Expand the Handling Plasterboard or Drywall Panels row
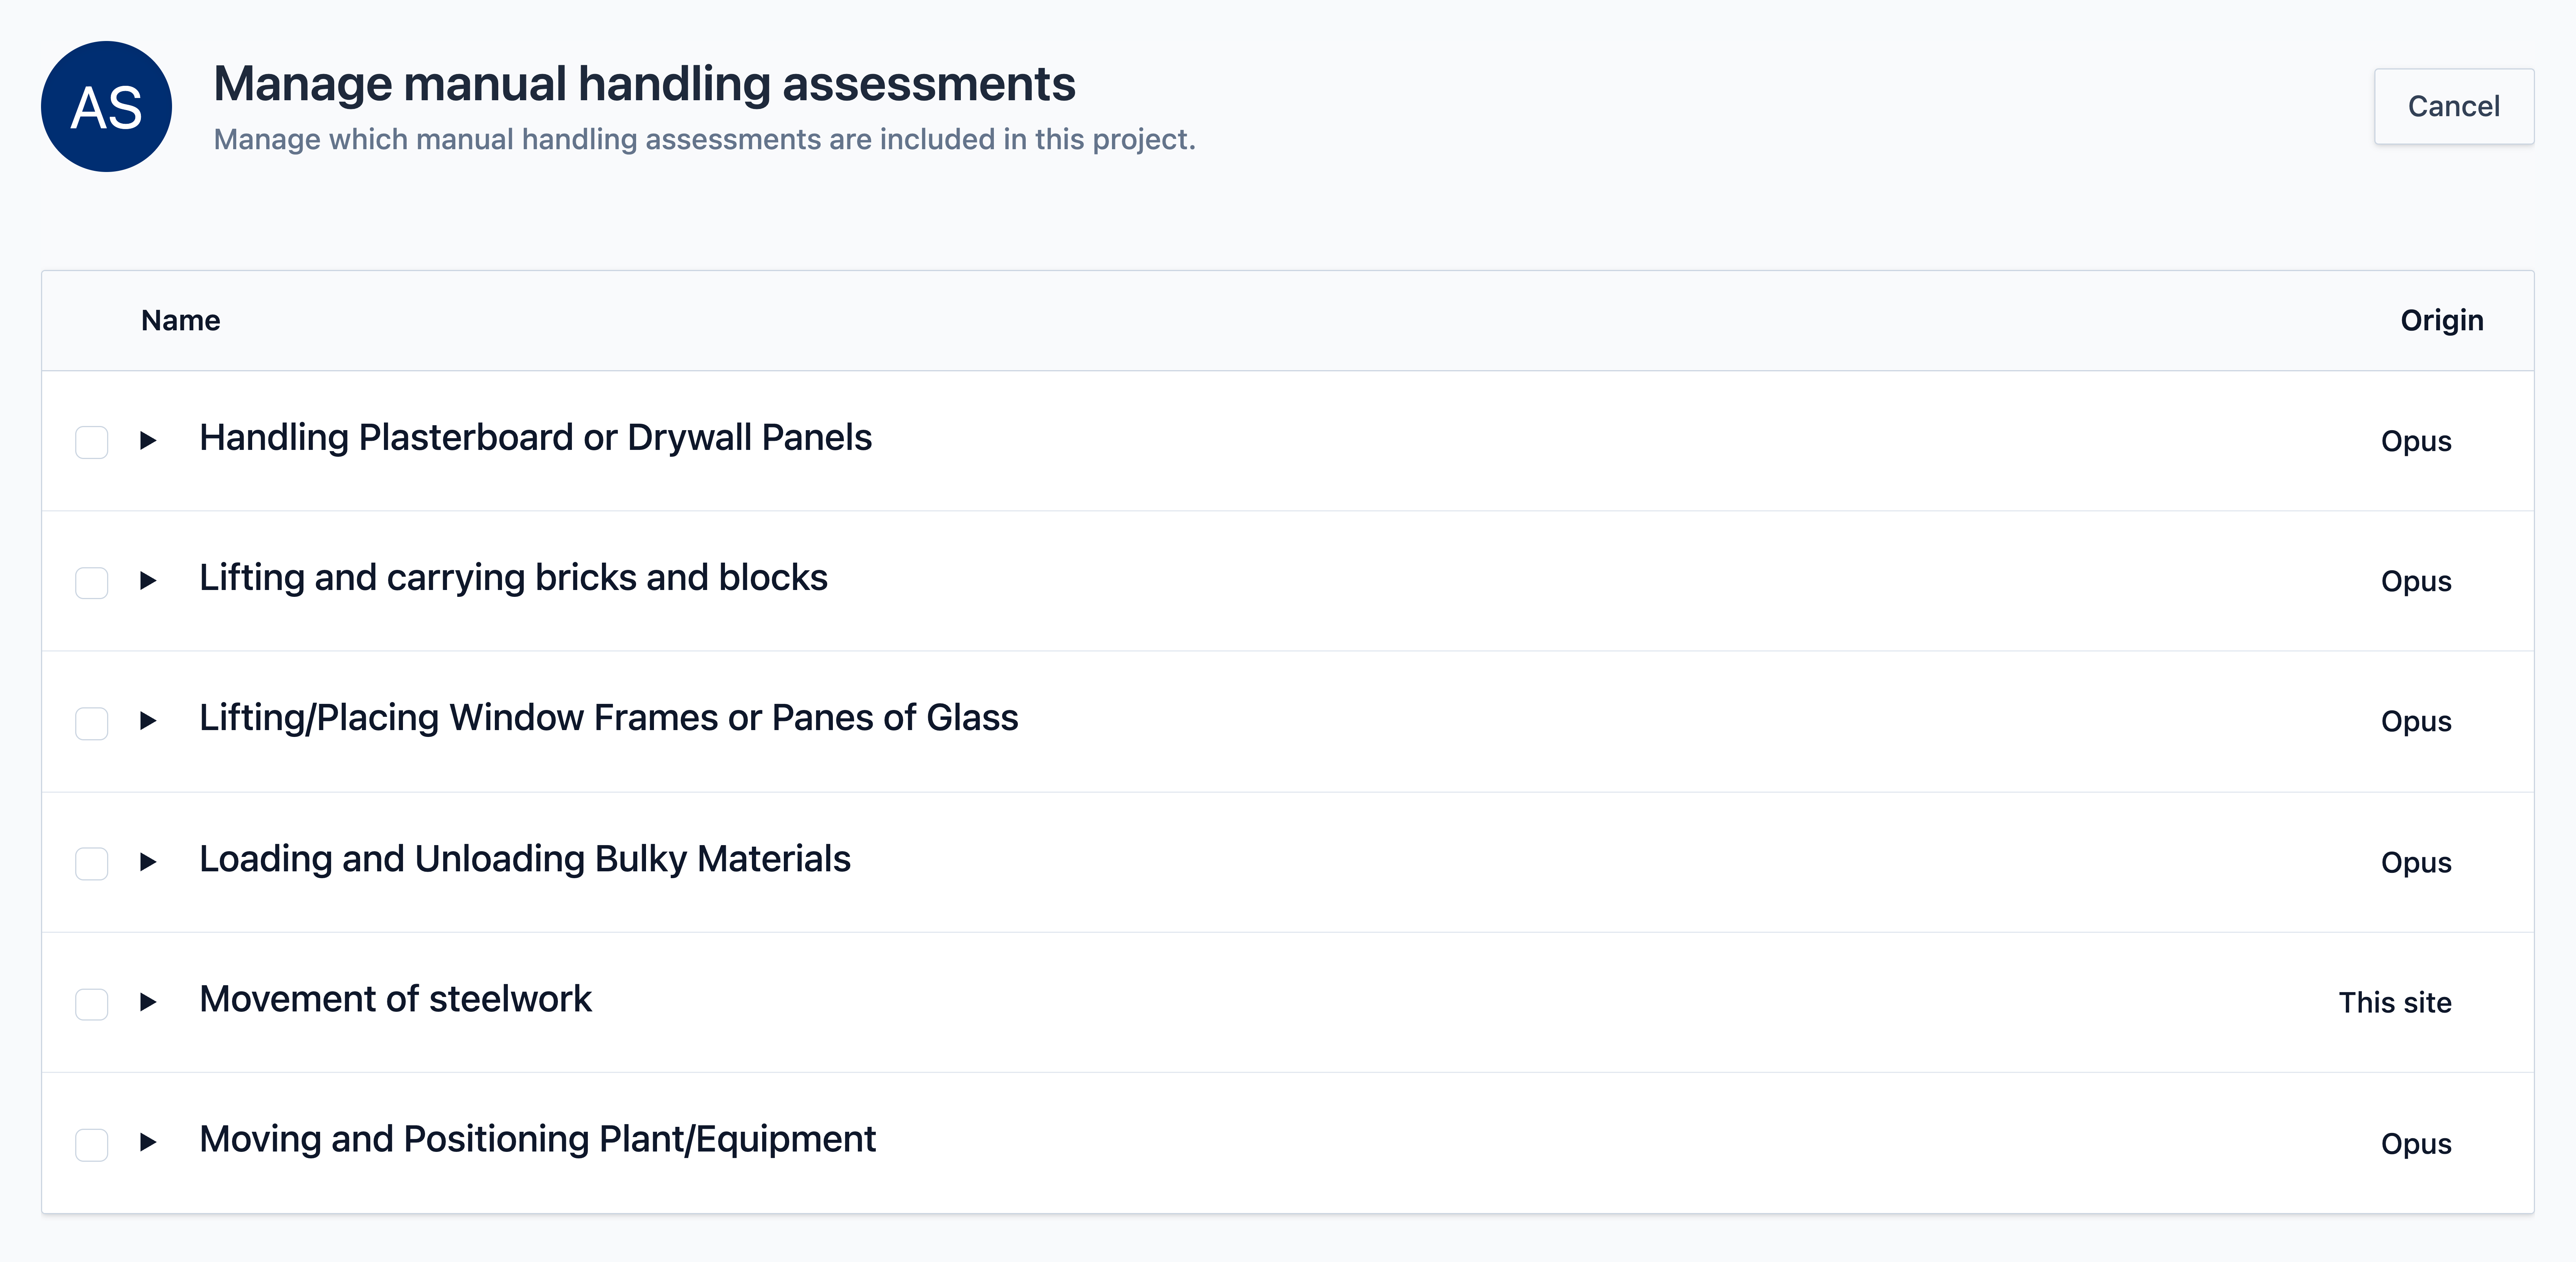 148,440
